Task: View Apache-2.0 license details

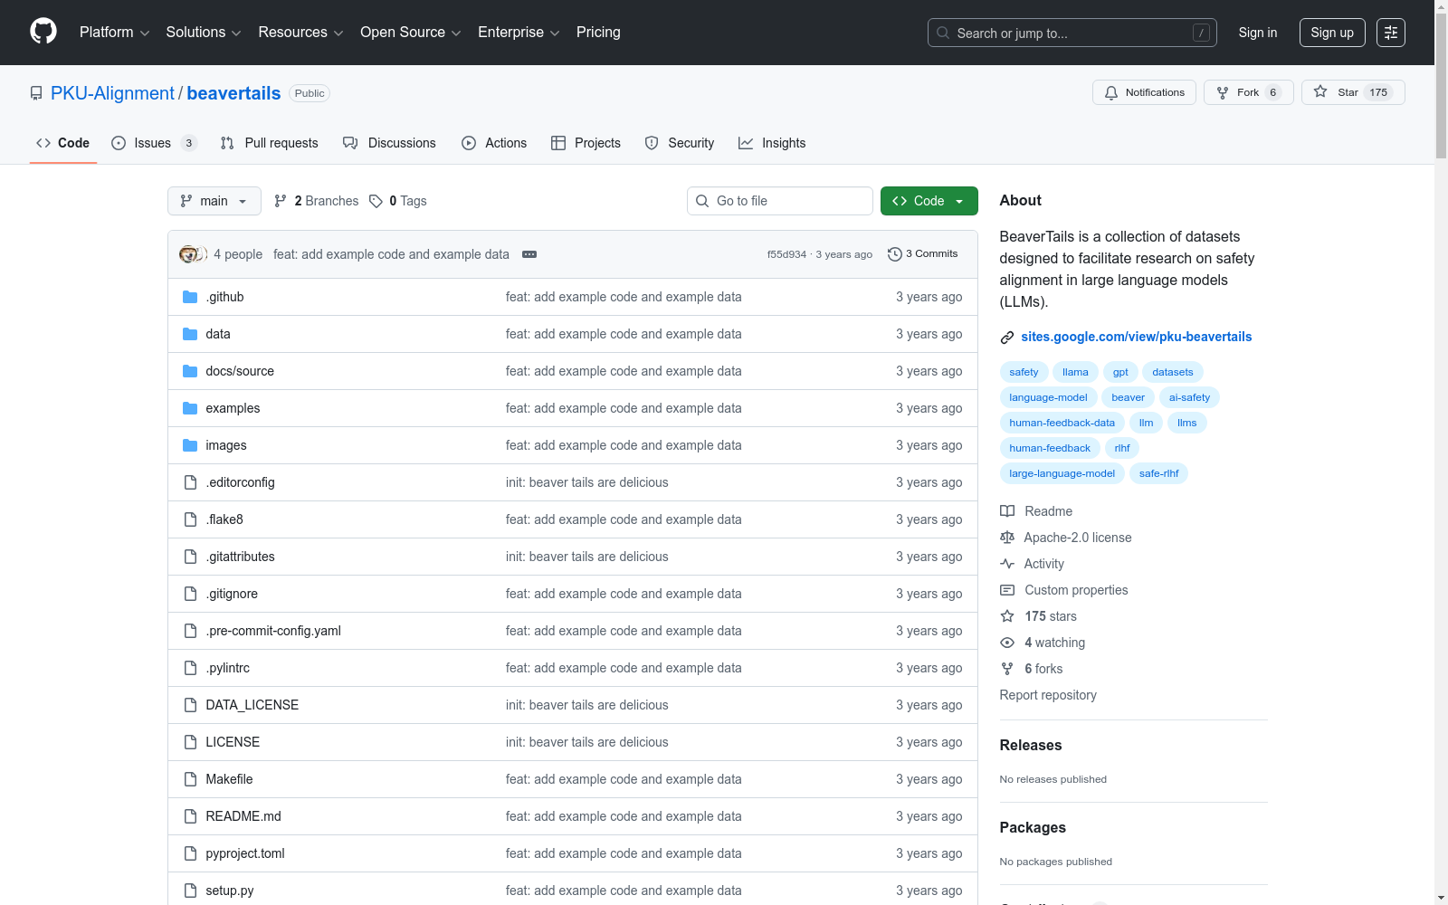Action: click(x=1066, y=538)
